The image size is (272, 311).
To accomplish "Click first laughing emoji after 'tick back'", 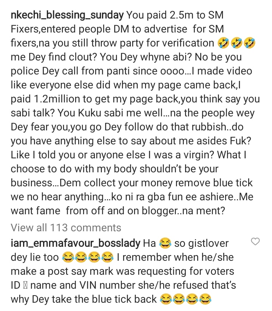I will [165, 300].
